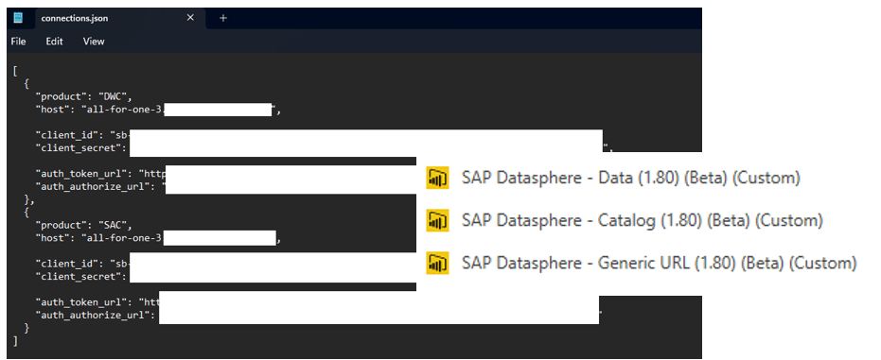Open the File menu
881x360 pixels.
[x=19, y=41]
